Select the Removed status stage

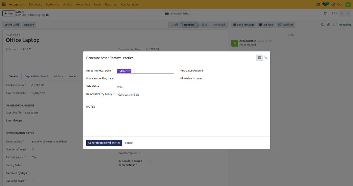[x=219, y=25]
